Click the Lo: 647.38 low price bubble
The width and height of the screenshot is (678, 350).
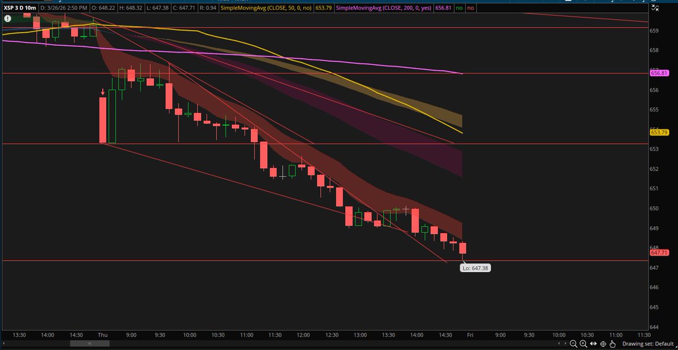coord(476,269)
